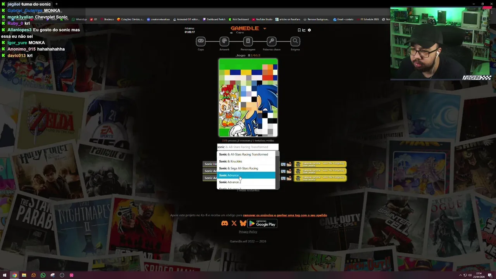496x279 pixels.
Task: Open the Windows Start menu
Action: [x=5, y=275]
